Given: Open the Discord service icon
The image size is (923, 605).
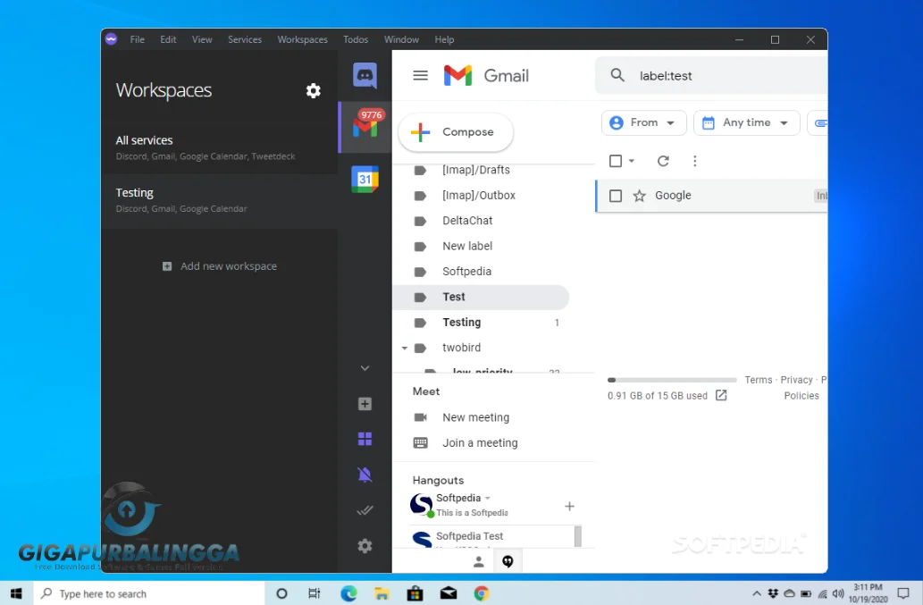Looking at the screenshot, I should (x=365, y=76).
